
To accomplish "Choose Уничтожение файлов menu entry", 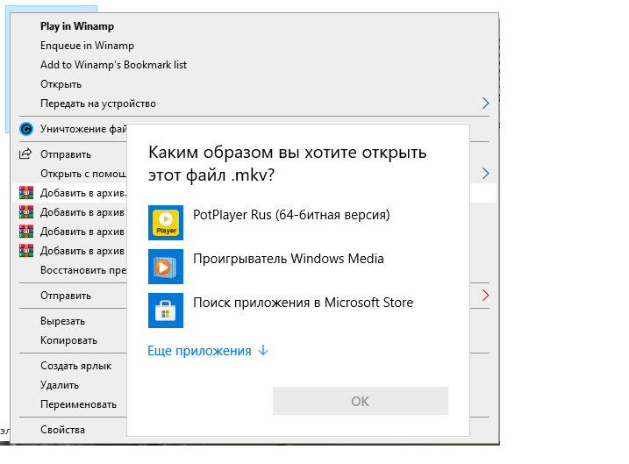I will tap(83, 129).
